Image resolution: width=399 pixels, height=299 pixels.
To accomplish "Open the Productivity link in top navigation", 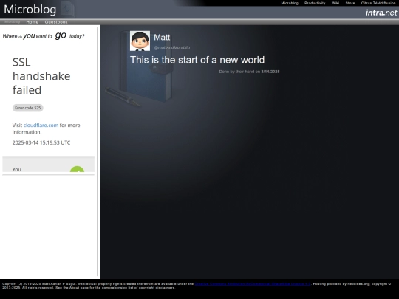I will point(315,3).
